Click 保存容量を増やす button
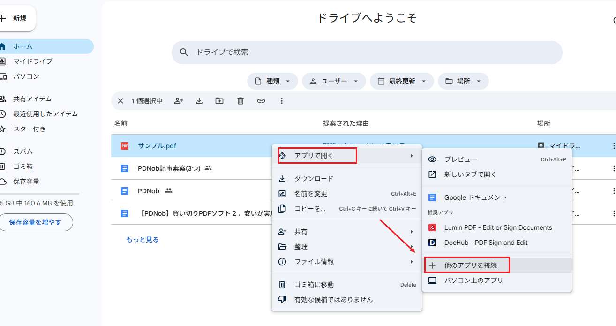The height and width of the screenshot is (326, 616). (x=35, y=222)
